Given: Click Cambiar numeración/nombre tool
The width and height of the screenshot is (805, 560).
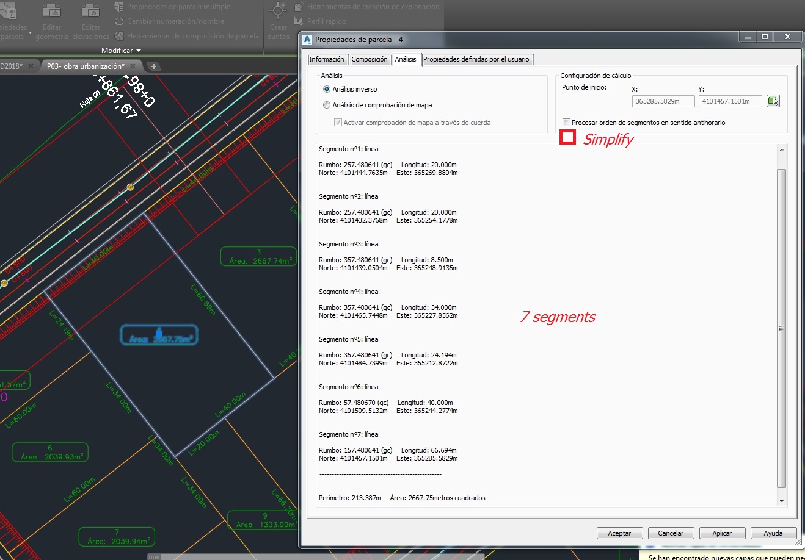Looking at the screenshot, I should click(x=169, y=21).
